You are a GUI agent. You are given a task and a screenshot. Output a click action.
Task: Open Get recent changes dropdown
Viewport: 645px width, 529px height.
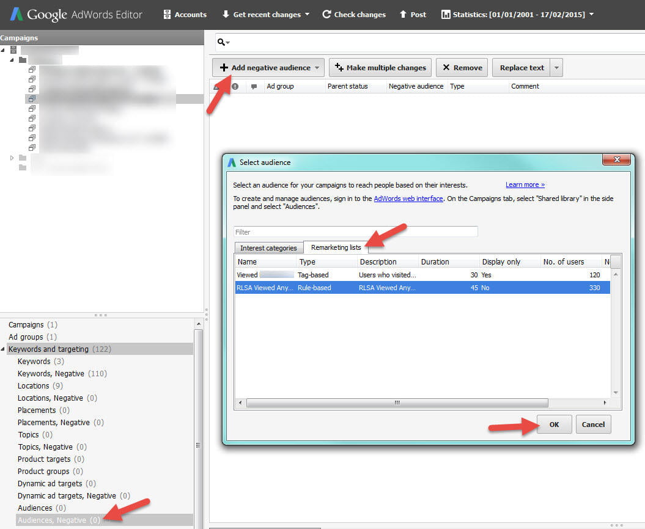pyautogui.click(x=265, y=15)
